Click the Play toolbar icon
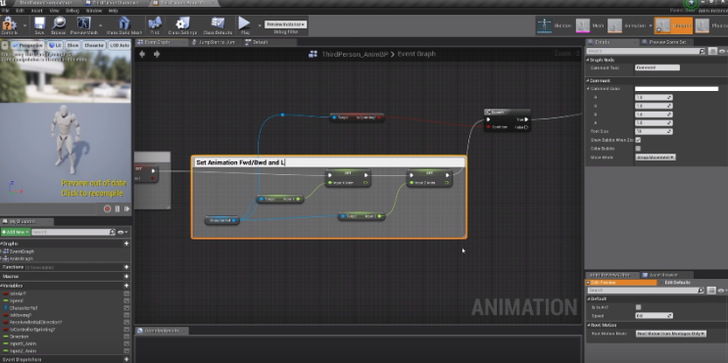This screenshot has height=363, width=728. coord(244,23)
